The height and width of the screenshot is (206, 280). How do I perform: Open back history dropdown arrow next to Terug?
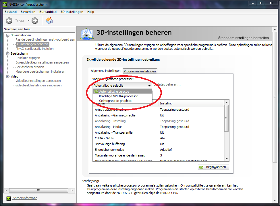[28, 21]
